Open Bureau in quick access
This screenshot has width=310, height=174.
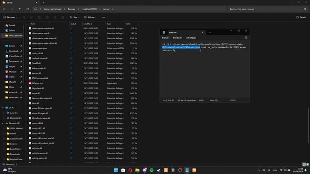(x=12, y=46)
